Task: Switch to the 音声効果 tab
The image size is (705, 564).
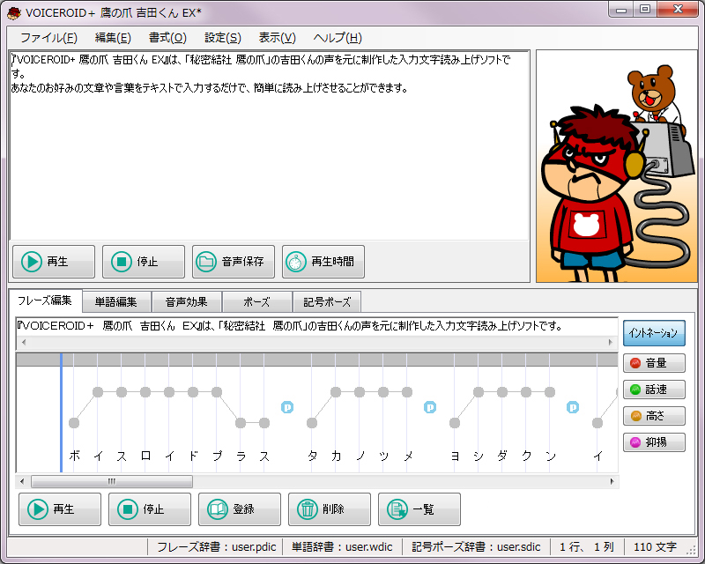Action: pyautogui.click(x=186, y=302)
